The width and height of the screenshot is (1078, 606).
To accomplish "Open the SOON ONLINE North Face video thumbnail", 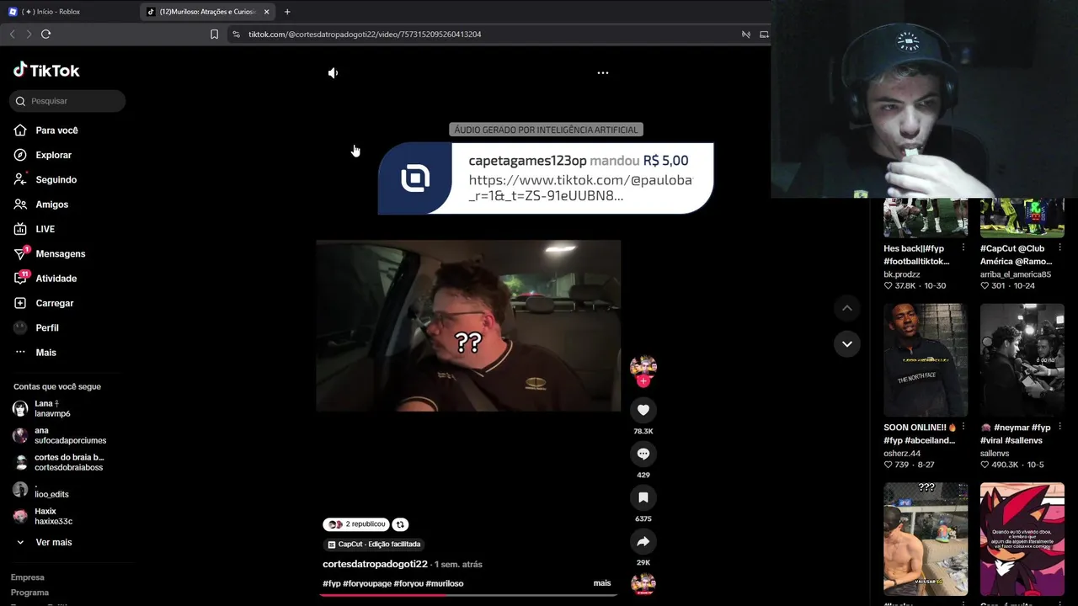I will (x=926, y=360).
